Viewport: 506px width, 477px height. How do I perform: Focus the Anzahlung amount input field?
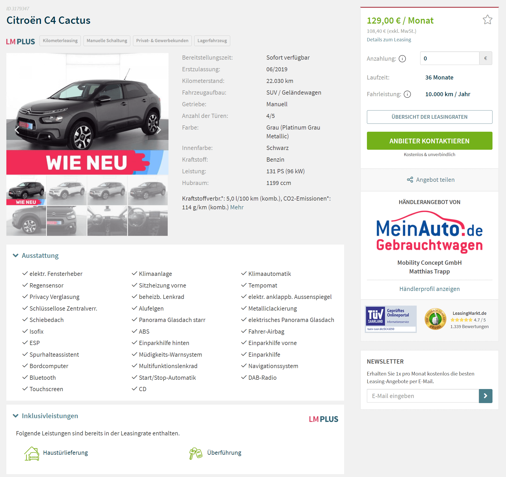pyautogui.click(x=450, y=58)
